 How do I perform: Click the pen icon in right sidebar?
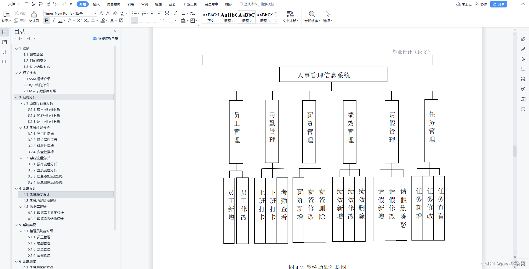pyautogui.click(x=523, y=49)
